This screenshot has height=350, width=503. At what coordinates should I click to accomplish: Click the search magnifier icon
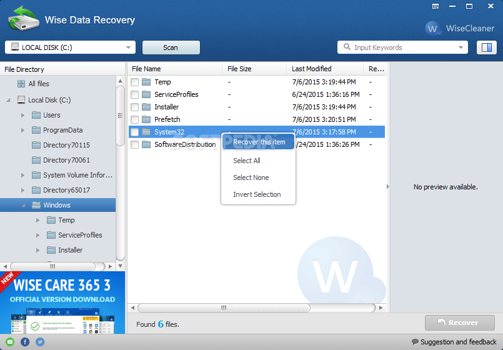(347, 47)
